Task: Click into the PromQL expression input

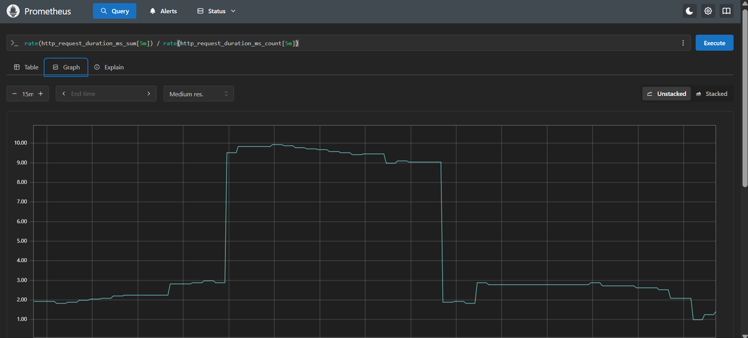Action: (x=349, y=43)
